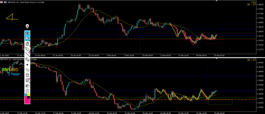Pick the highlighter marker tool
This screenshot has width=265, height=114.
[x=27, y=59]
